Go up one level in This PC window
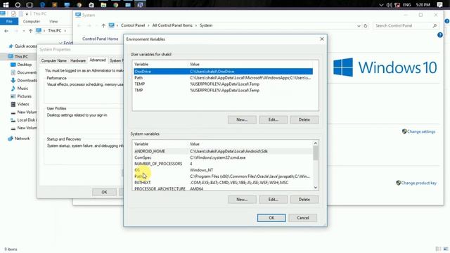The image size is (450, 253). [x=30, y=31]
